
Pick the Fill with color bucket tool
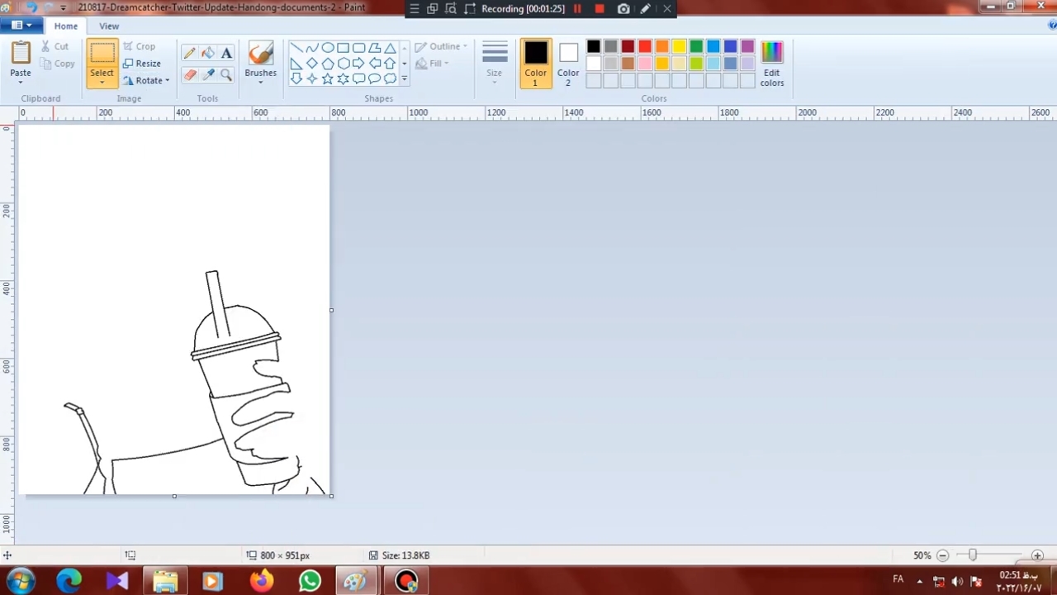208,53
